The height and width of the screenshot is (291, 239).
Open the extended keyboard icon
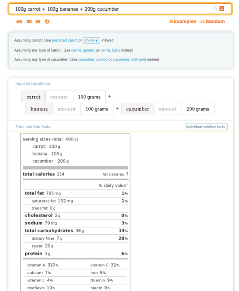pyautogui.click(x=19, y=22)
